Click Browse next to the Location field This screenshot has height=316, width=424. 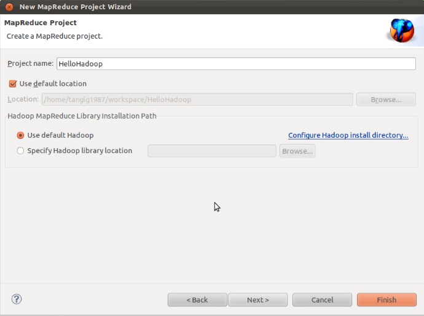[x=386, y=100]
